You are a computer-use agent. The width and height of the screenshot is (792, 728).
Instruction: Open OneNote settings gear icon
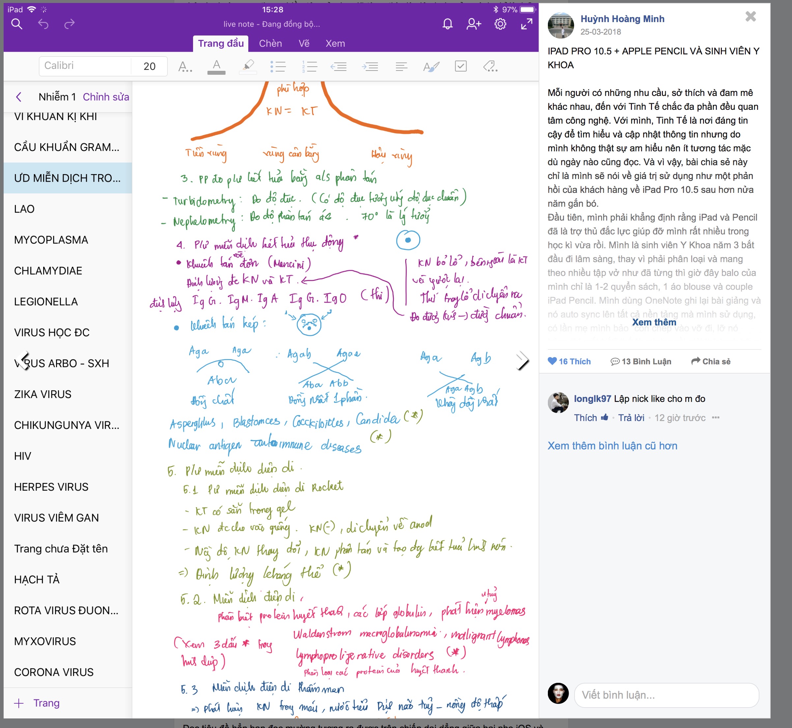click(500, 24)
